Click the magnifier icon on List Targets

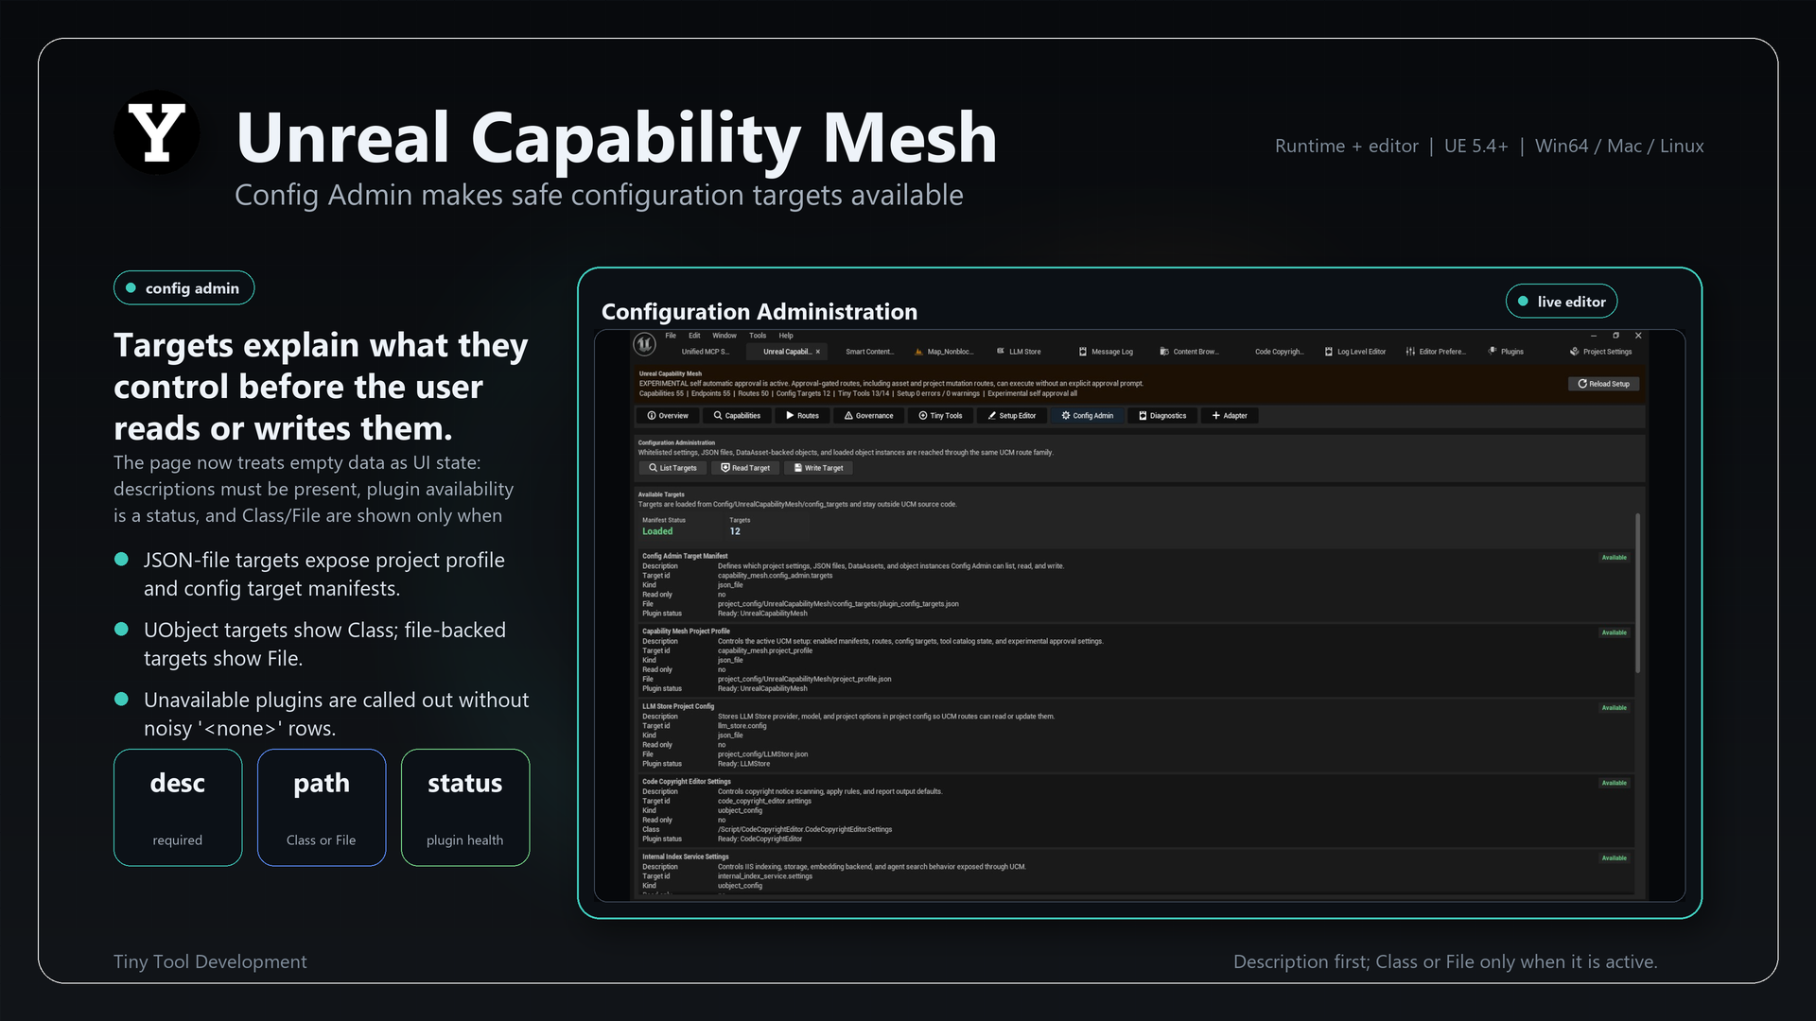(x=653, y=468)
